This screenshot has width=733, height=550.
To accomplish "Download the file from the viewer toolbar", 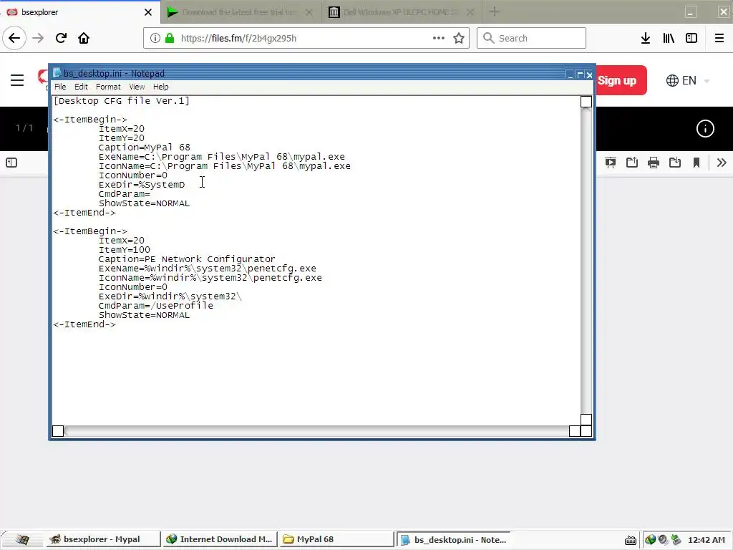I will (x=675, y=163).
